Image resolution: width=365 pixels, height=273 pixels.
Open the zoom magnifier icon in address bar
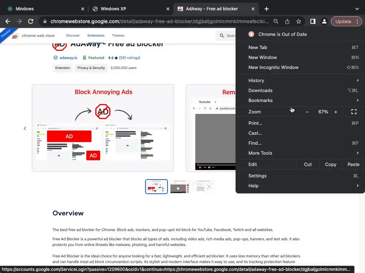(x=276, y=21)
